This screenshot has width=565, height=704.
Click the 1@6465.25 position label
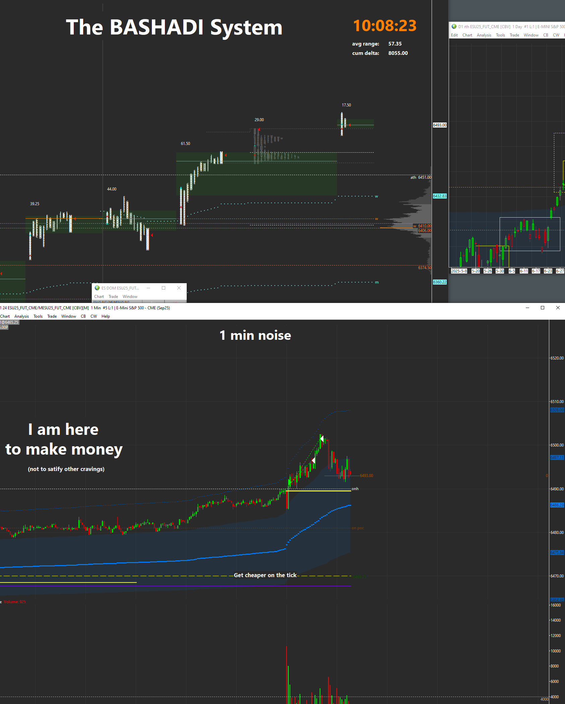(x=10, y=322)
